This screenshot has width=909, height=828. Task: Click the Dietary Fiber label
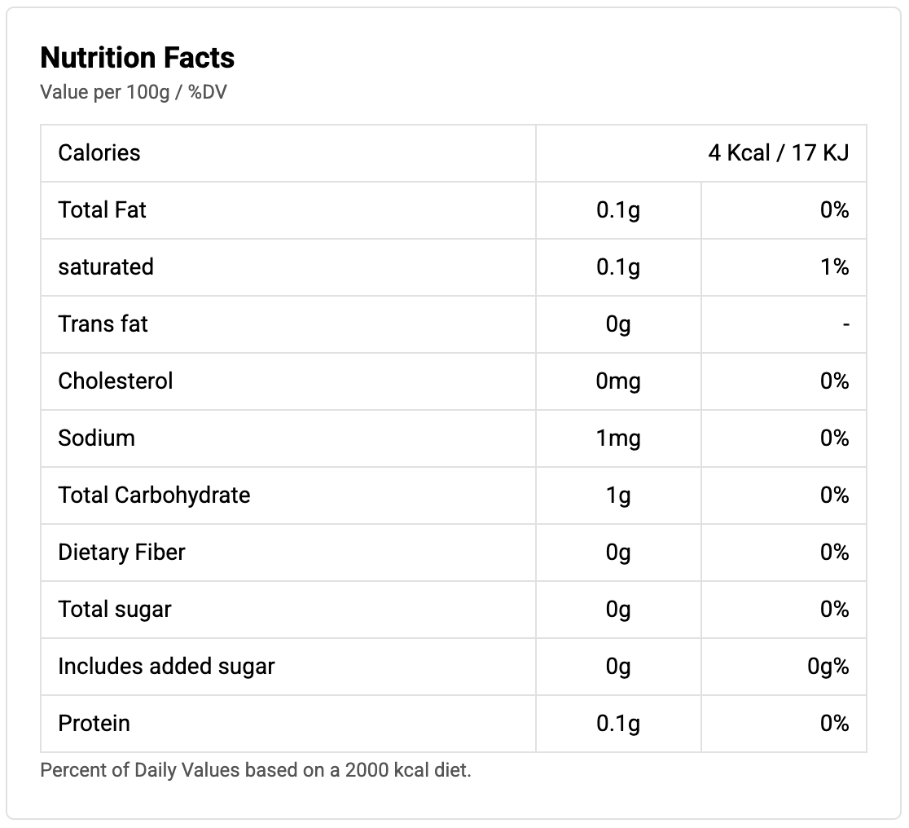pyautogui.click(x=121, y=553)
